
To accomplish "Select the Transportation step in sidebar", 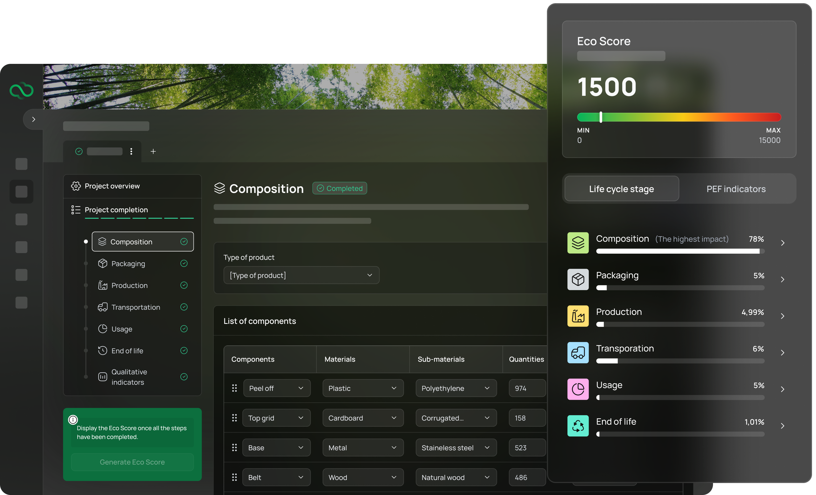I will pyautogui.click(x=143, y=307).
